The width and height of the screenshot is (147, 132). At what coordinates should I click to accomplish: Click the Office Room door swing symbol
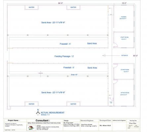point(116,82)
